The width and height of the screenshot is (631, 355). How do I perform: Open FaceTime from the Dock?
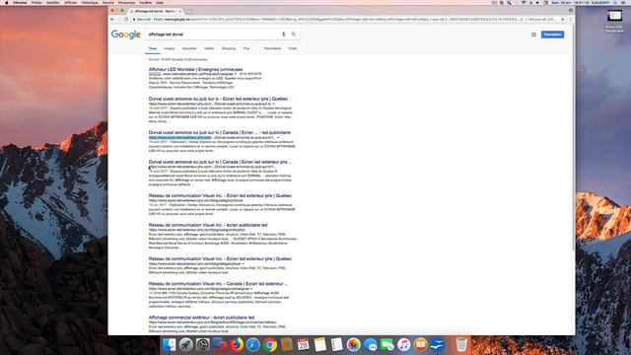387,344
